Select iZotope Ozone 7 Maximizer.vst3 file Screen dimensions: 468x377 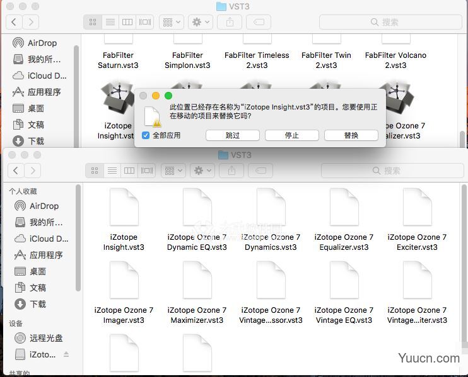(x=197, y=293)
